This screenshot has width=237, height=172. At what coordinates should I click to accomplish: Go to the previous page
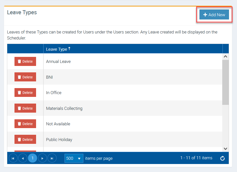[23, 158]
